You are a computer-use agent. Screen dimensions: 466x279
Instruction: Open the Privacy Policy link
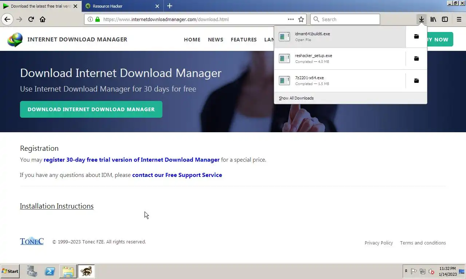point(379,243)
